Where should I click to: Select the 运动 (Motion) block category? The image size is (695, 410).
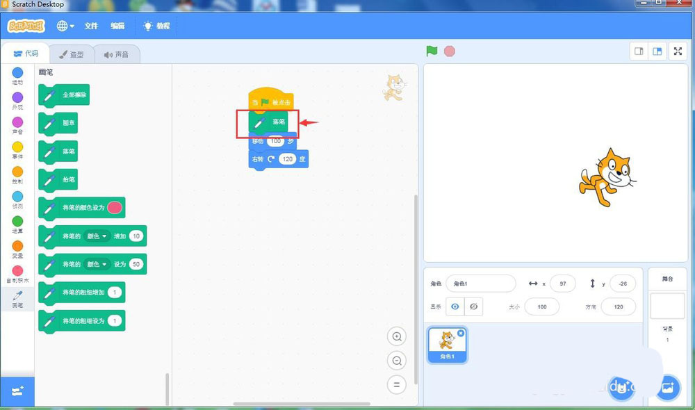(17, 72)
